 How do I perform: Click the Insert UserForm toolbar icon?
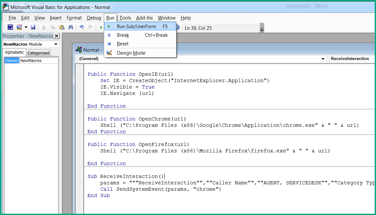pyautogui.click(x=19, y=27)
